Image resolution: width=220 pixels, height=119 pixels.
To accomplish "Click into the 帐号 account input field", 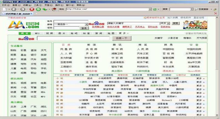I will coord(71,21).
